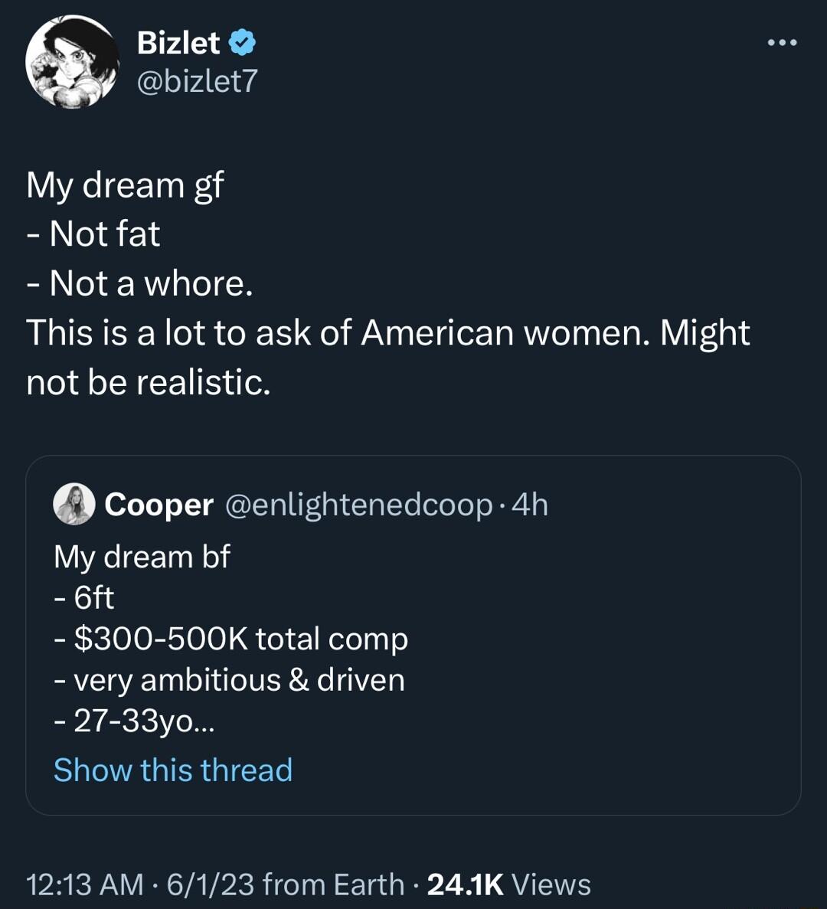Viewport: 827px width, 909px height.
Task: Click the My dream bf quoted text
Action: (x=142, y=557)
